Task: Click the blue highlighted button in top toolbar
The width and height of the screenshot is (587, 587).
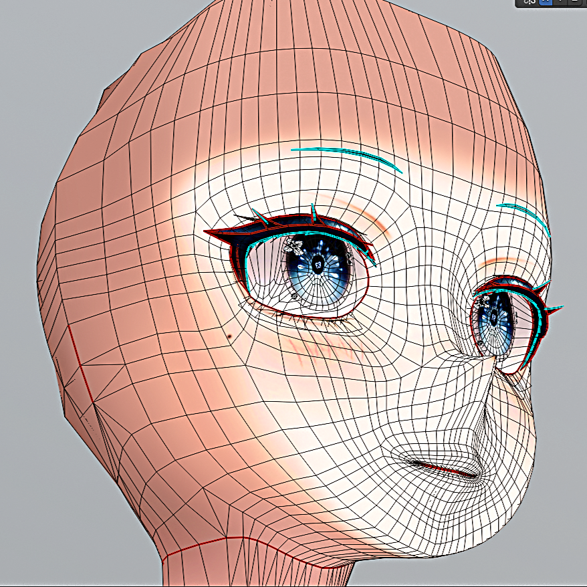Action: coord(547,2)
